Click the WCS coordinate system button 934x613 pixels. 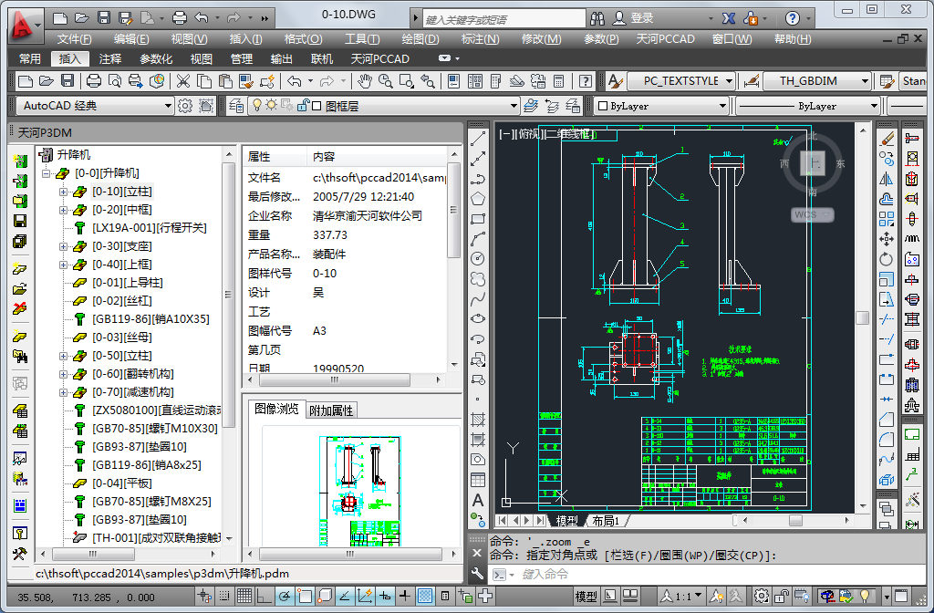pyautogui.click(x=806, y=214)
